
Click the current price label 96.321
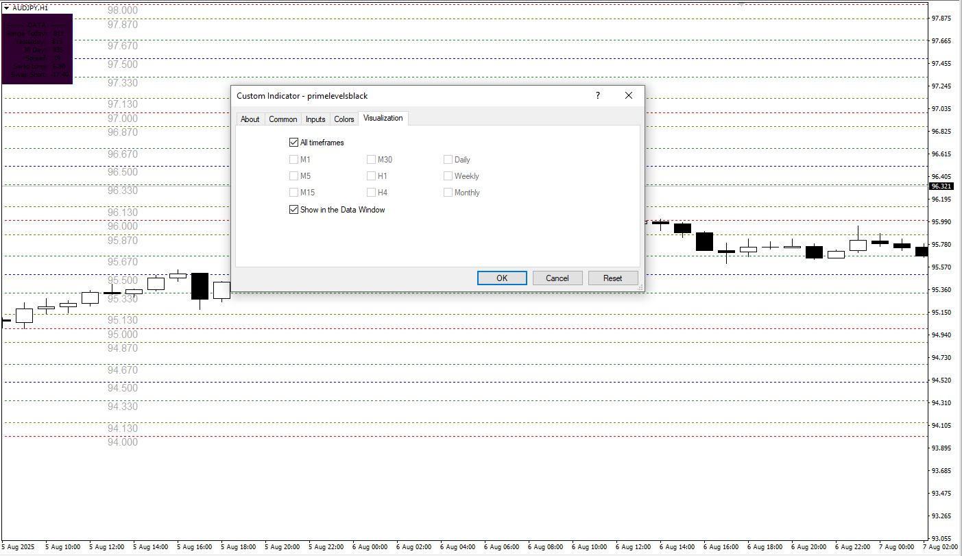click(x=941, y=186)
